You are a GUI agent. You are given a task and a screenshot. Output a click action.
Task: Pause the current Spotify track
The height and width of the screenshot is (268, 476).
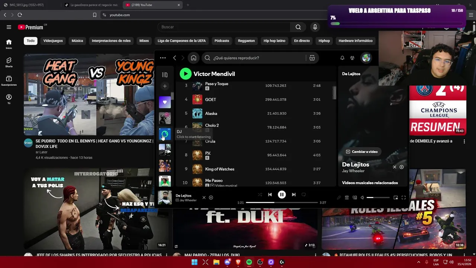[x=282, y=194]
